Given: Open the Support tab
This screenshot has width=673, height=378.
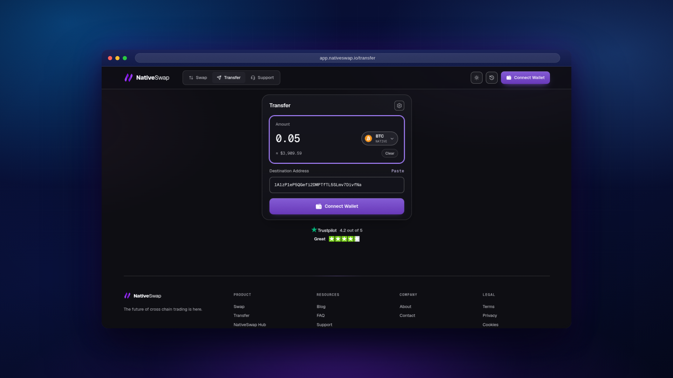Looking at the screenshot, I should 262,78.
